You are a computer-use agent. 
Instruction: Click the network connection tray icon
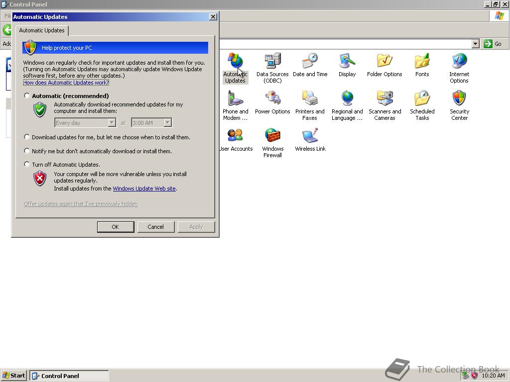(466, 376)
